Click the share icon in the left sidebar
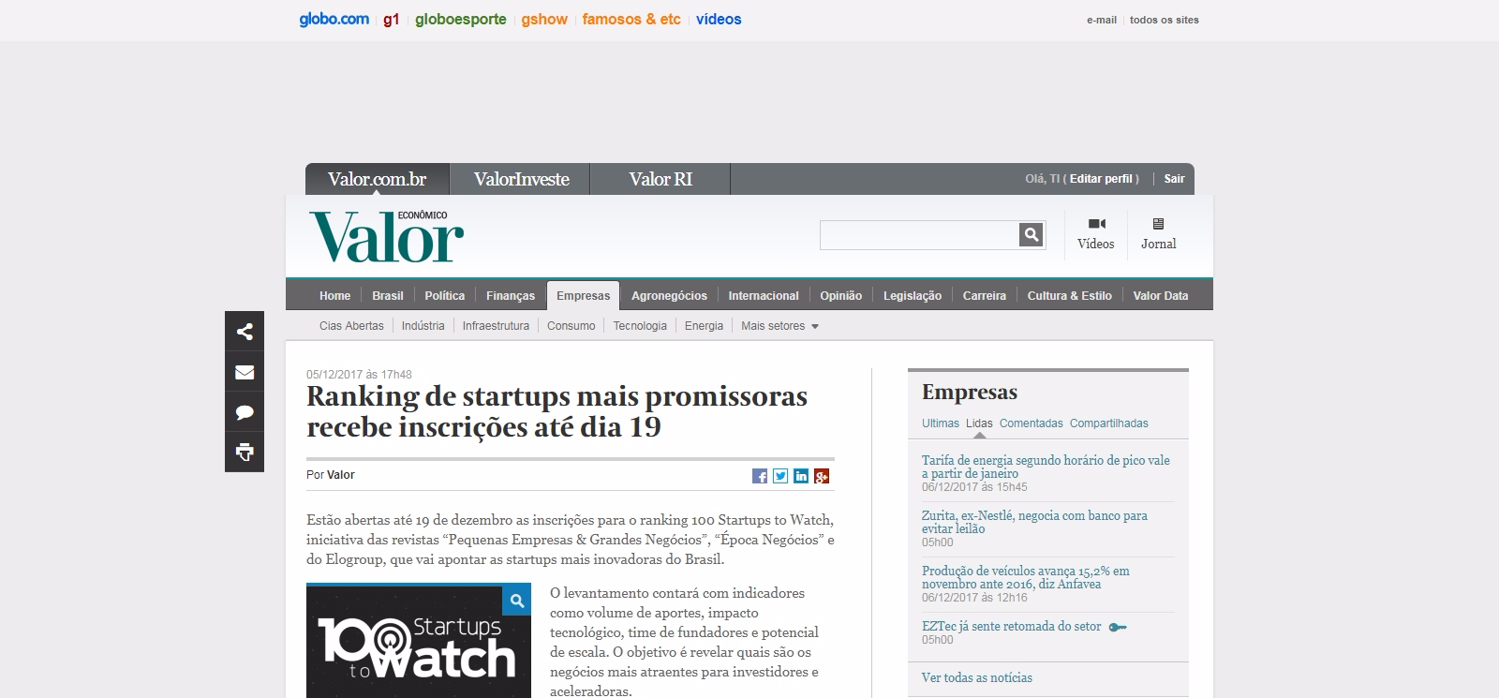Viewport: 1499px width, 698px height. click(245, 332)
